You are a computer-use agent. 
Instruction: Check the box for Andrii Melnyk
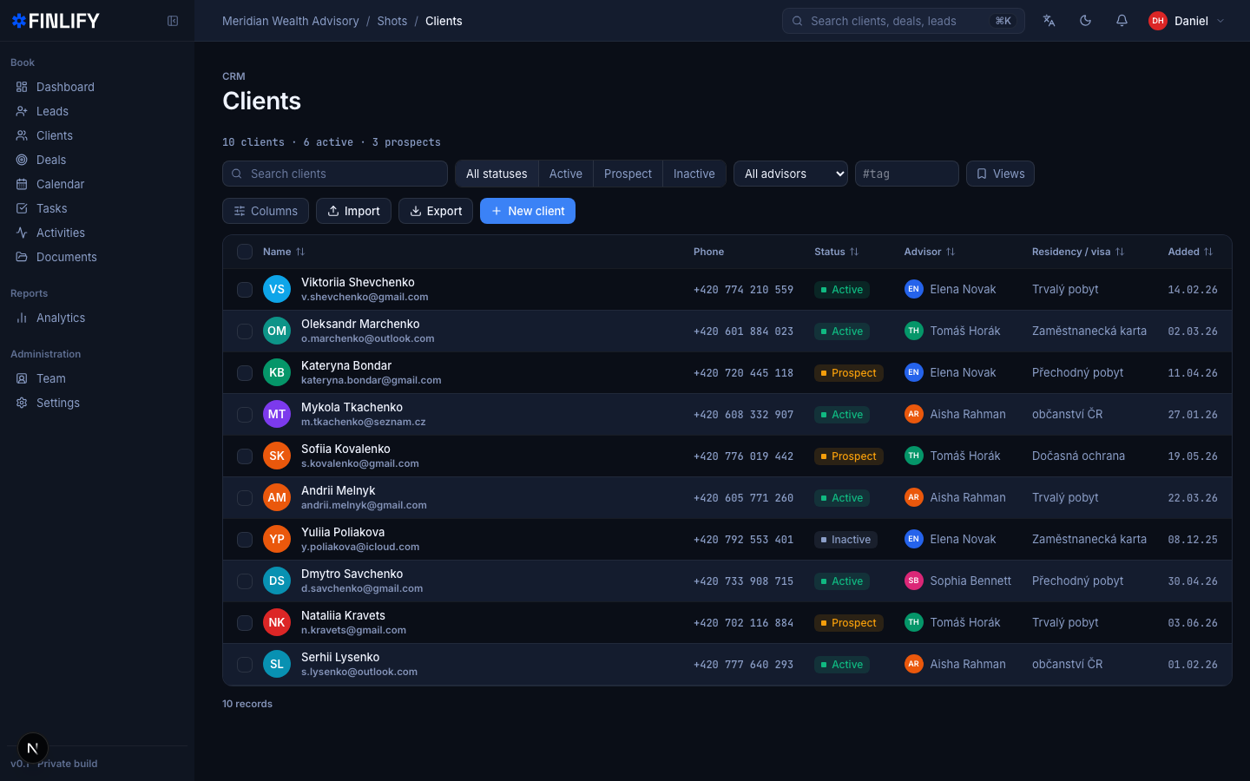[245, 497]
